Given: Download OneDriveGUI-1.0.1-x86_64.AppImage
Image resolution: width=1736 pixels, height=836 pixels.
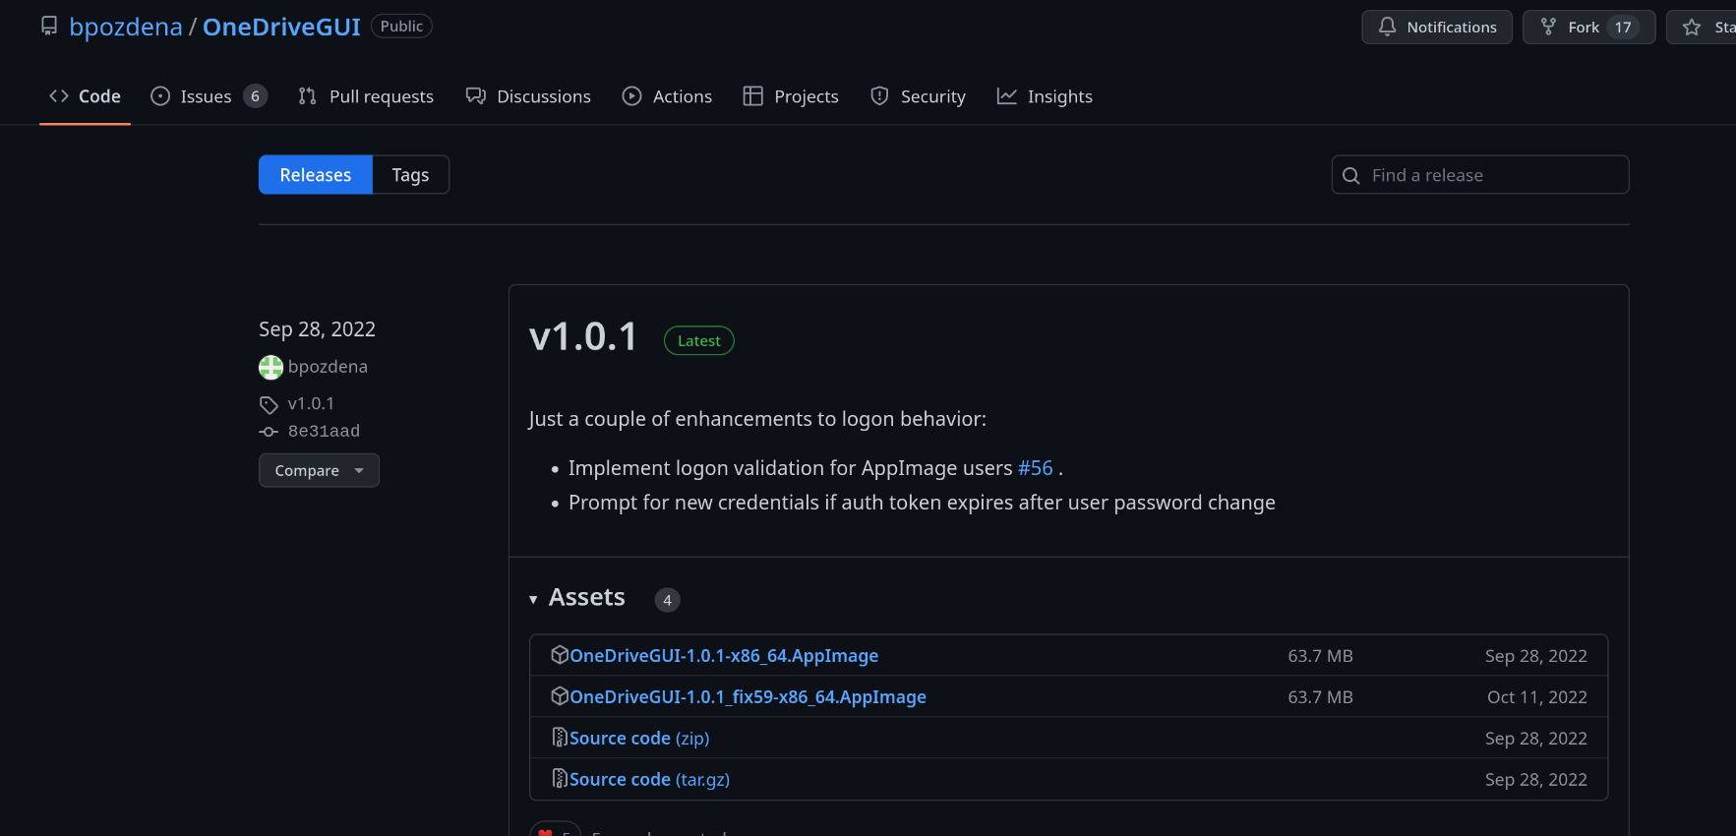Looking at the screenshot, I should [723, 656].
